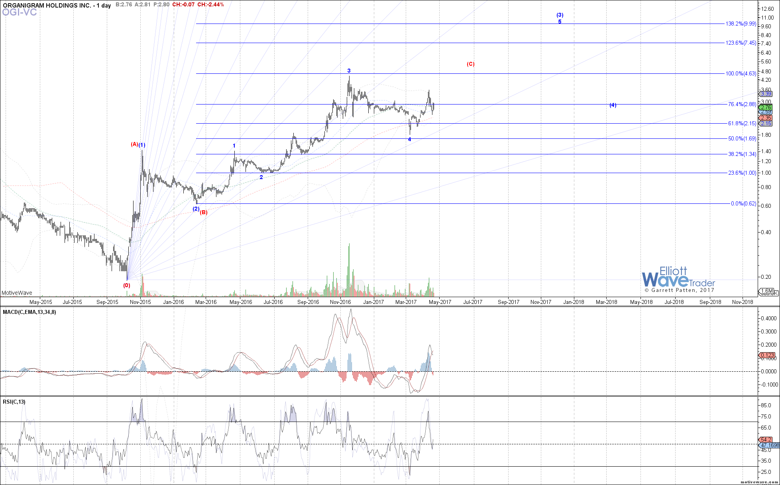Open the "motivewave.com" link in the corner
This screenshot has height=485, width=780.
pyautogui.click(x=760, y=482)
